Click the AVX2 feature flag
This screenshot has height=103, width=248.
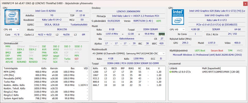point(56,49)
